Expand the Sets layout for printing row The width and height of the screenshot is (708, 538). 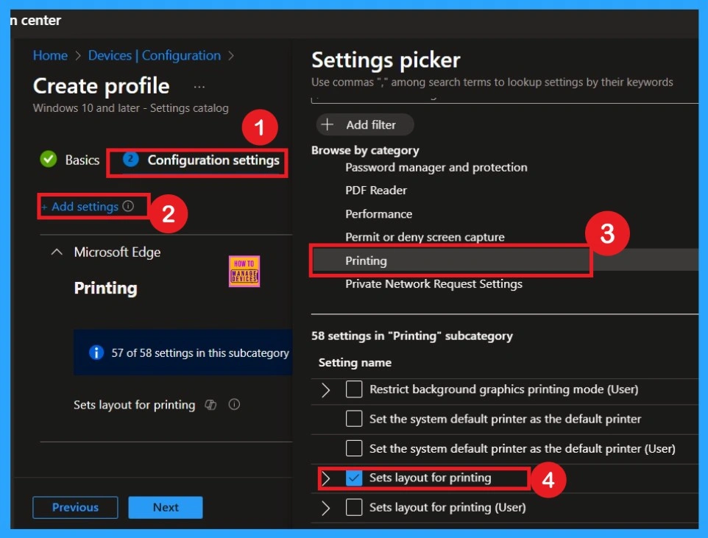325,478
